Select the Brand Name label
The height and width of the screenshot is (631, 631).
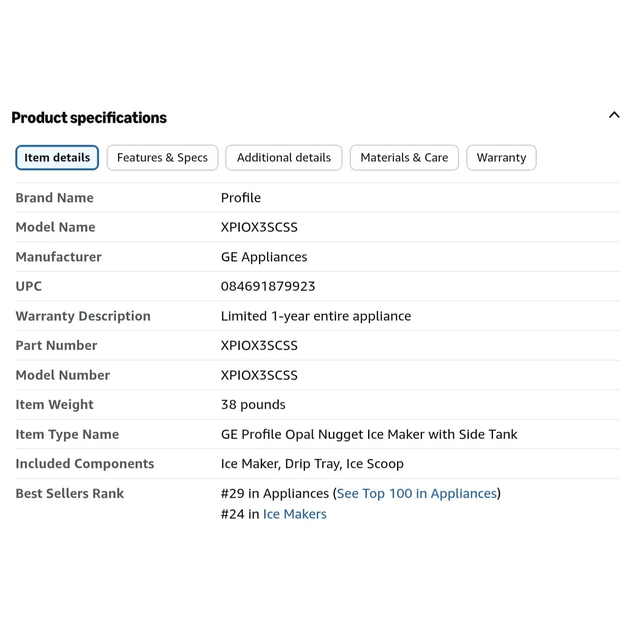pos(54,198)
